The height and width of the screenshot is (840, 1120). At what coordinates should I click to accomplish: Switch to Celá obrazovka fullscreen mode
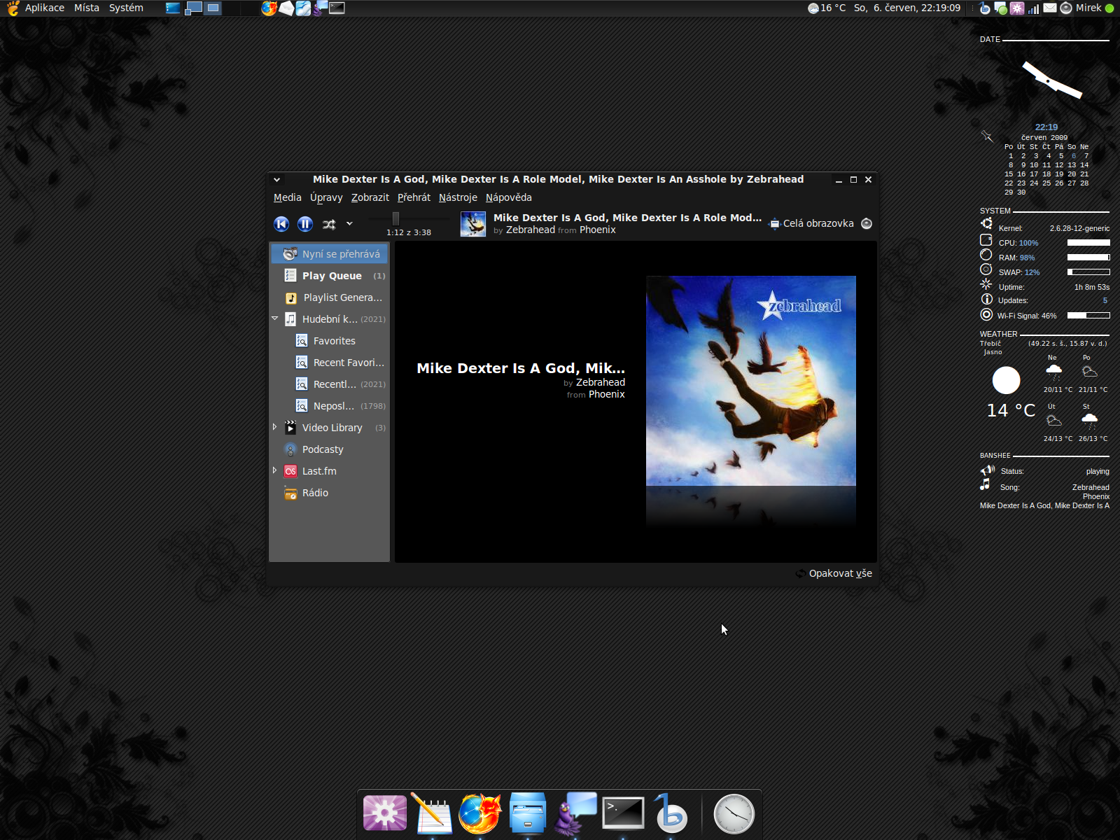812,223
